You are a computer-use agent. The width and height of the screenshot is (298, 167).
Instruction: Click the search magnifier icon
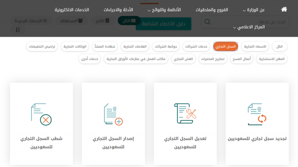pos(207,22)
